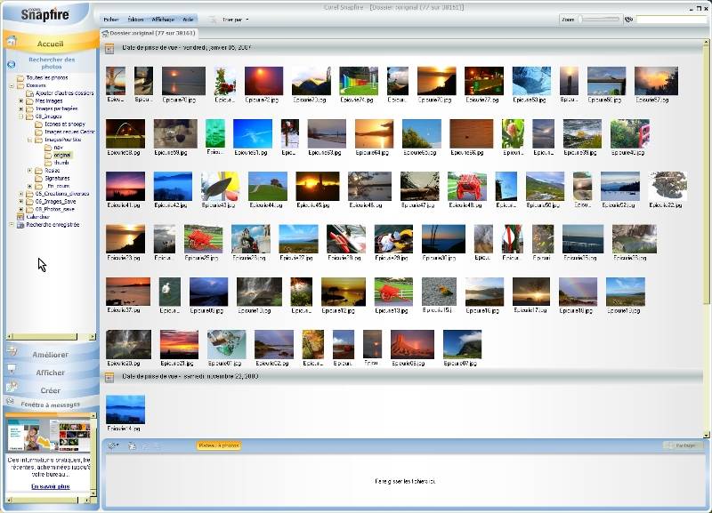Screen dimensions: 712x513
Task: Click the Partager button
Action: tap(684, 445)
